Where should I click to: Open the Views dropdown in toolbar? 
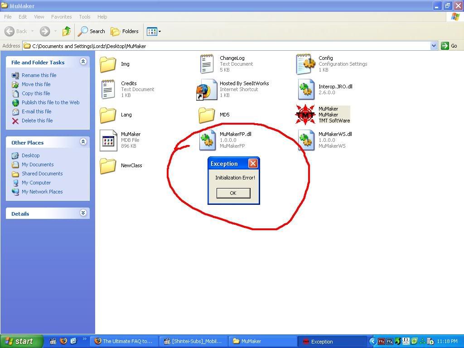click(x=154, y=31)
